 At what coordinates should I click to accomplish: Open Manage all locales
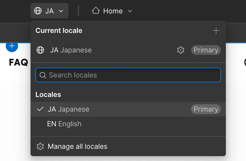pos(128,146)
